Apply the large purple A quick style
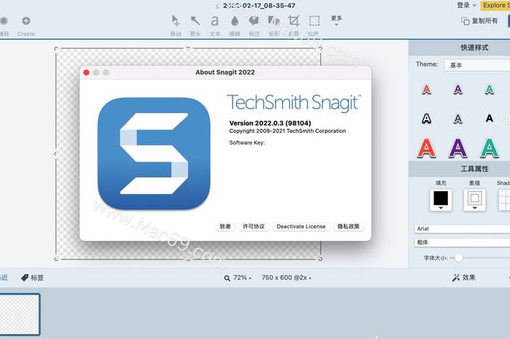Screen dimensions: 510x339 click(x=457, y=148)
